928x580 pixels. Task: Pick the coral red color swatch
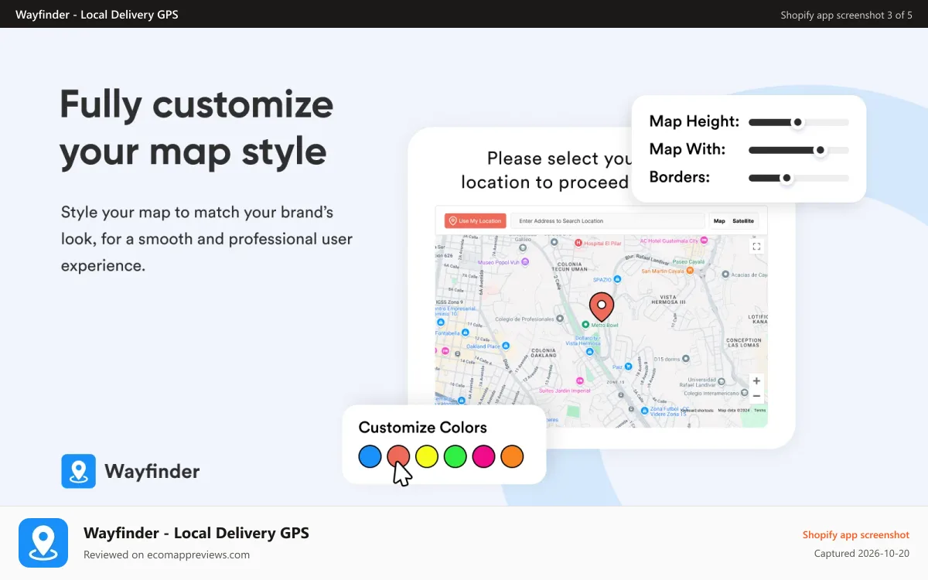click(398, 456)
